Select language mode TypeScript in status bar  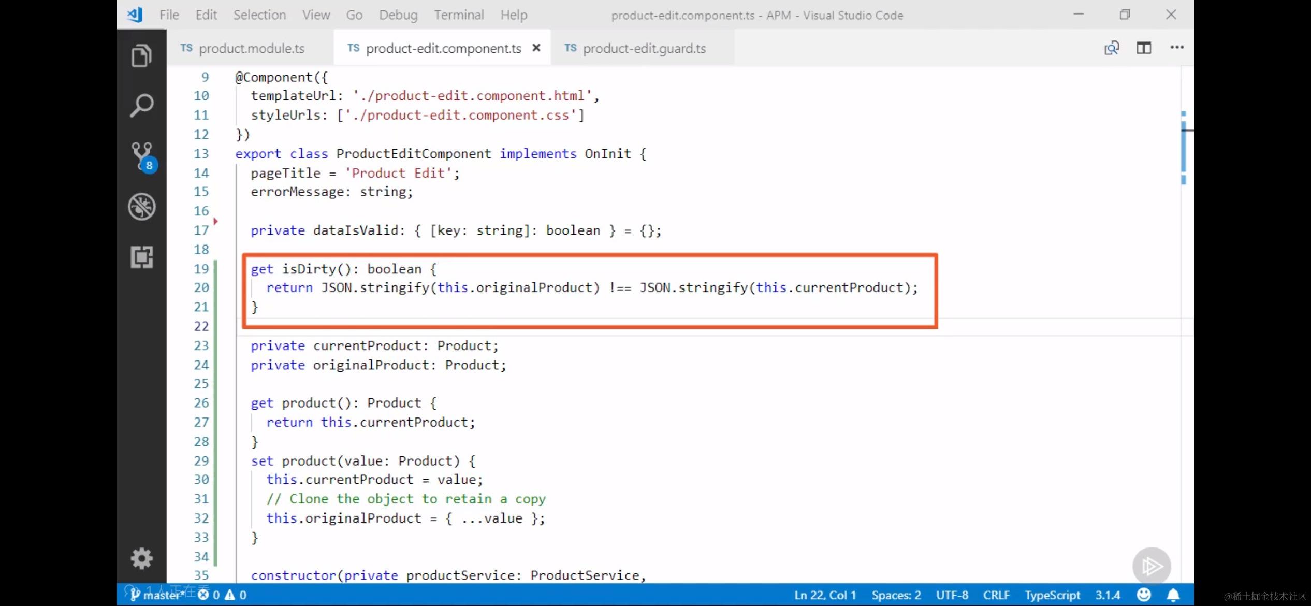click(x=1052, y=595)
